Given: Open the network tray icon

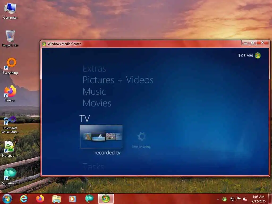Looking at the screenshot, I should coord(232,199).
